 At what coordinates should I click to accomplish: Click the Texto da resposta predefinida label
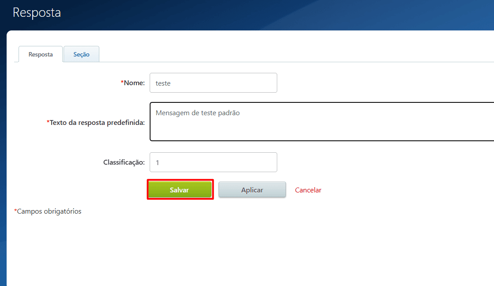[x=97, y=123]
